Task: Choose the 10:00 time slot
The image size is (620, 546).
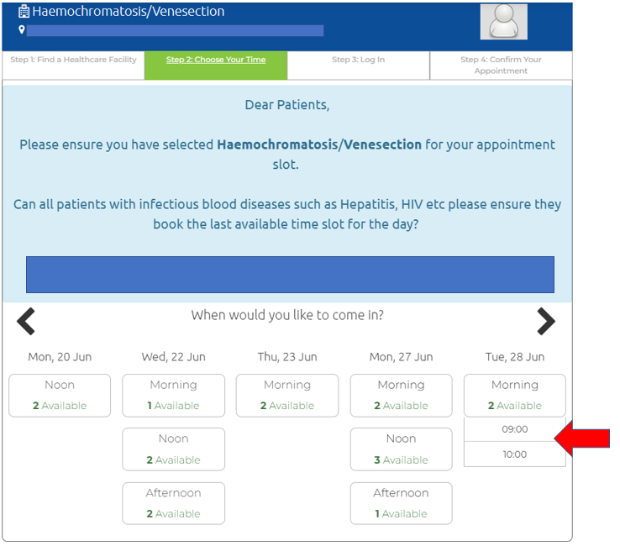Action: click(514, 454)
